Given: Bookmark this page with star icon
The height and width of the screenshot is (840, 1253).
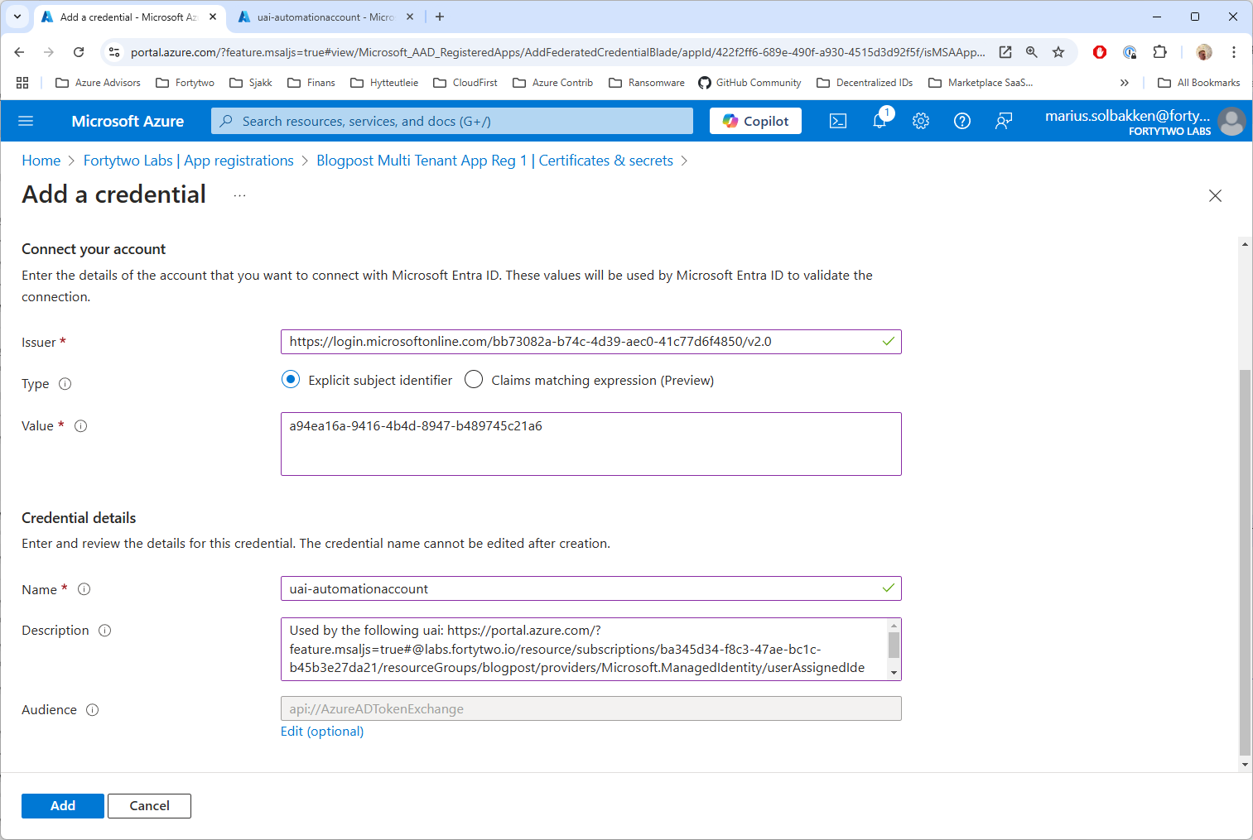Looking at the screenshot, I should click(x=1058, y=52).
